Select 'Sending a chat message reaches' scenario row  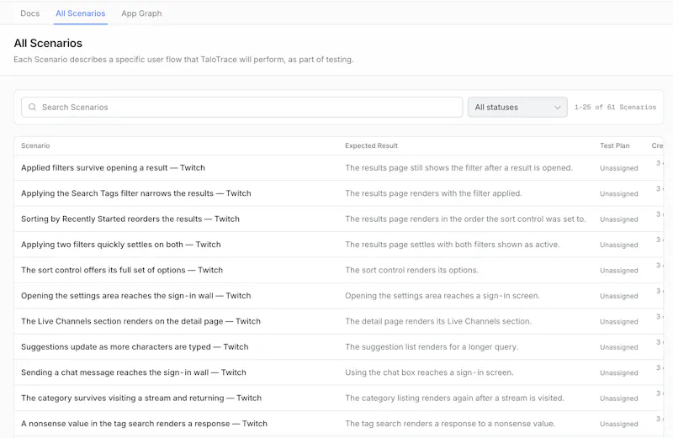tap(338, 372)
